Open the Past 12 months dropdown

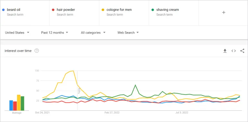55,33
